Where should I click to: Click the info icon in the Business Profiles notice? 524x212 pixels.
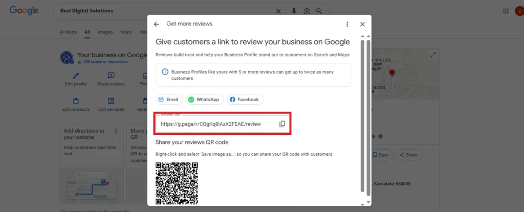pos(165,72)
